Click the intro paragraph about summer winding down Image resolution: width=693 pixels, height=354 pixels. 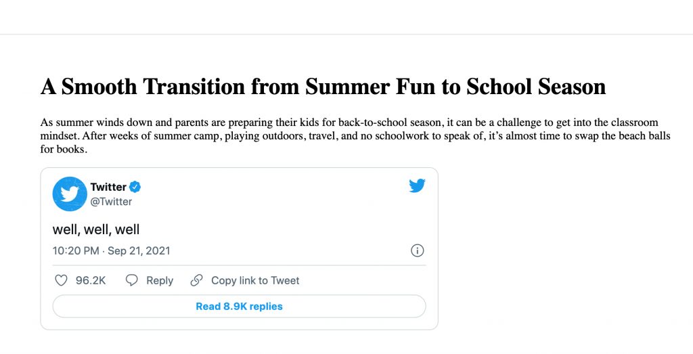click(355, 135)
